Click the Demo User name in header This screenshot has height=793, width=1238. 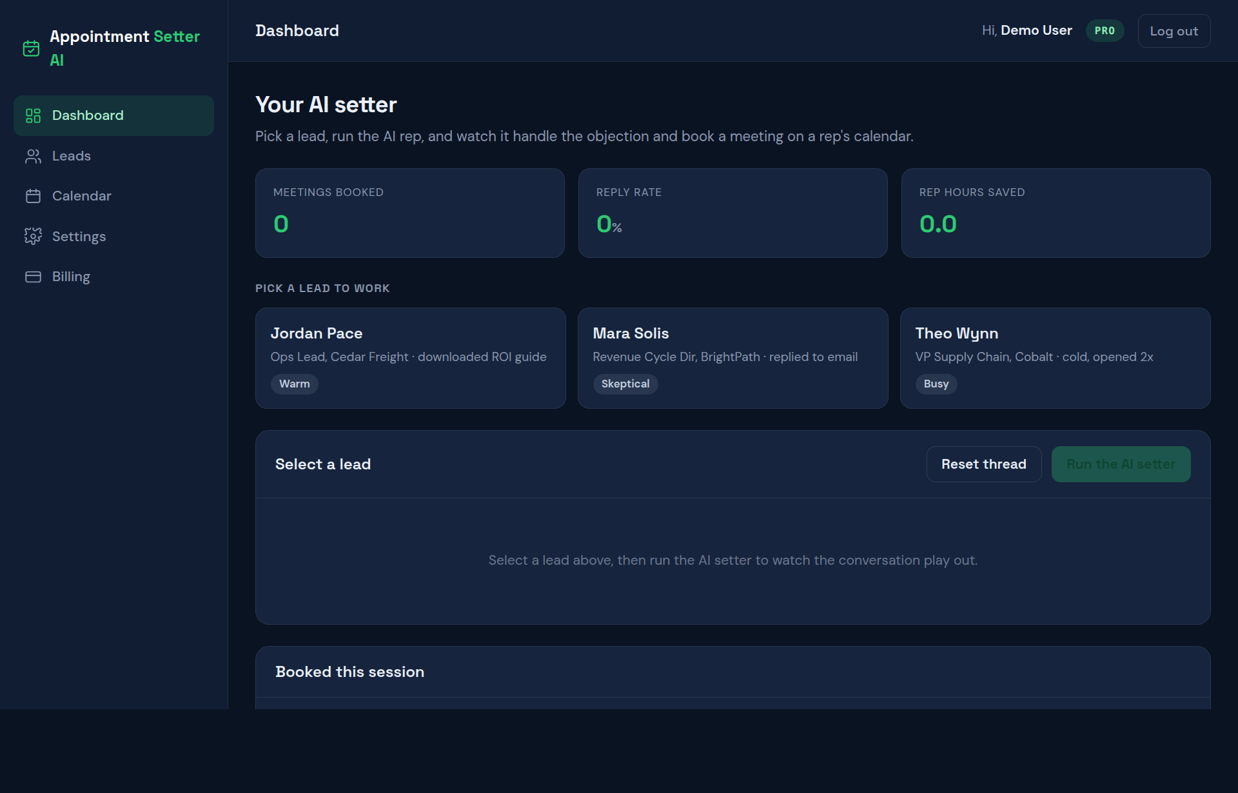click(x=1036, y=30)
